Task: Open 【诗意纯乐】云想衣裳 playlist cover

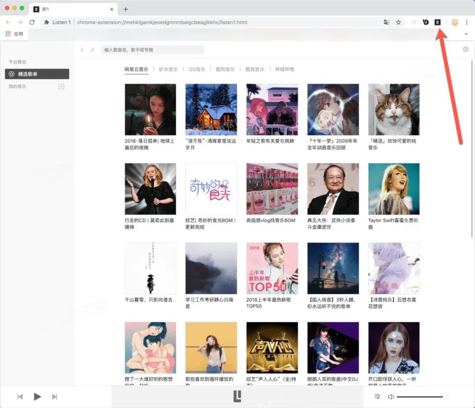Action: pos(394,268)
